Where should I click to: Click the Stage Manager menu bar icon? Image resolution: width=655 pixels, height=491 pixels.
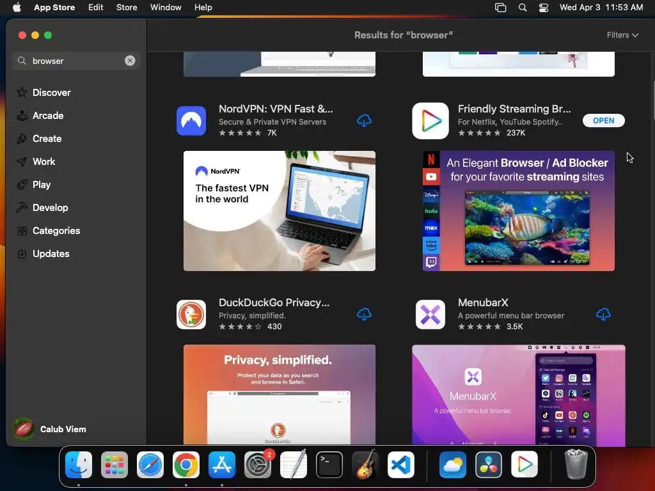500,7
